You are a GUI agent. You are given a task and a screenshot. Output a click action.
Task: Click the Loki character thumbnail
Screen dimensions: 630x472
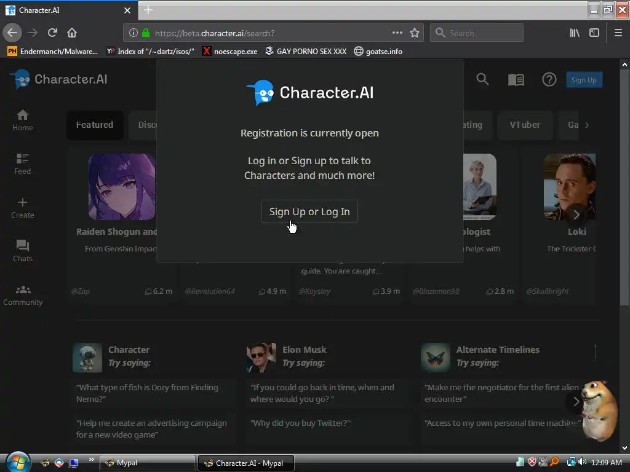tap(569, 187)
